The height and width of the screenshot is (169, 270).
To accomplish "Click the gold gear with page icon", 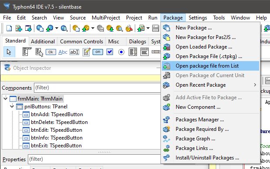I will [76, 28].
